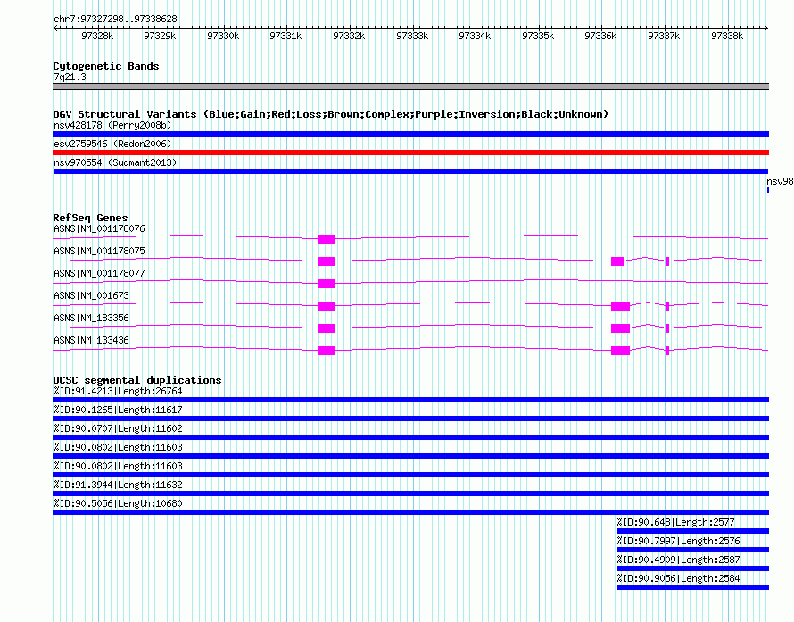Click the gray 7q21.3 cytogenetic band bar
This screenshot has height=622, width=794.
tap(410, 87)
